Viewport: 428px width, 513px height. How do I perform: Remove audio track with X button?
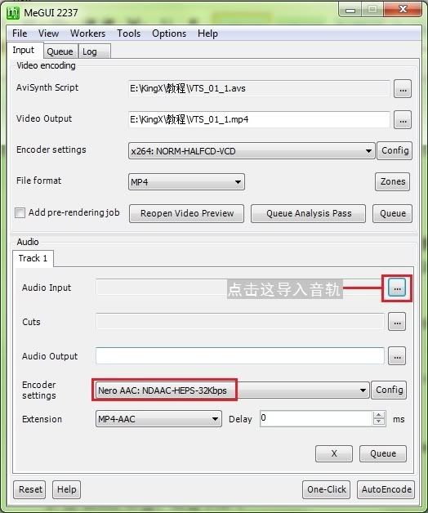pos(334,453)
